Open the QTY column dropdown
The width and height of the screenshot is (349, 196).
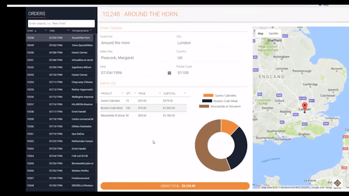(x=134, y=93)
